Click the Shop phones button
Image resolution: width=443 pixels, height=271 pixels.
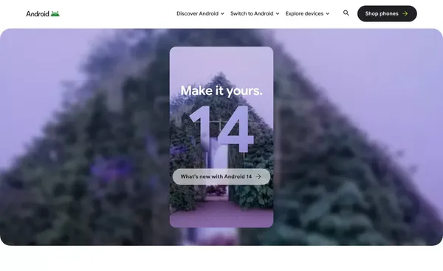(387, 13)
